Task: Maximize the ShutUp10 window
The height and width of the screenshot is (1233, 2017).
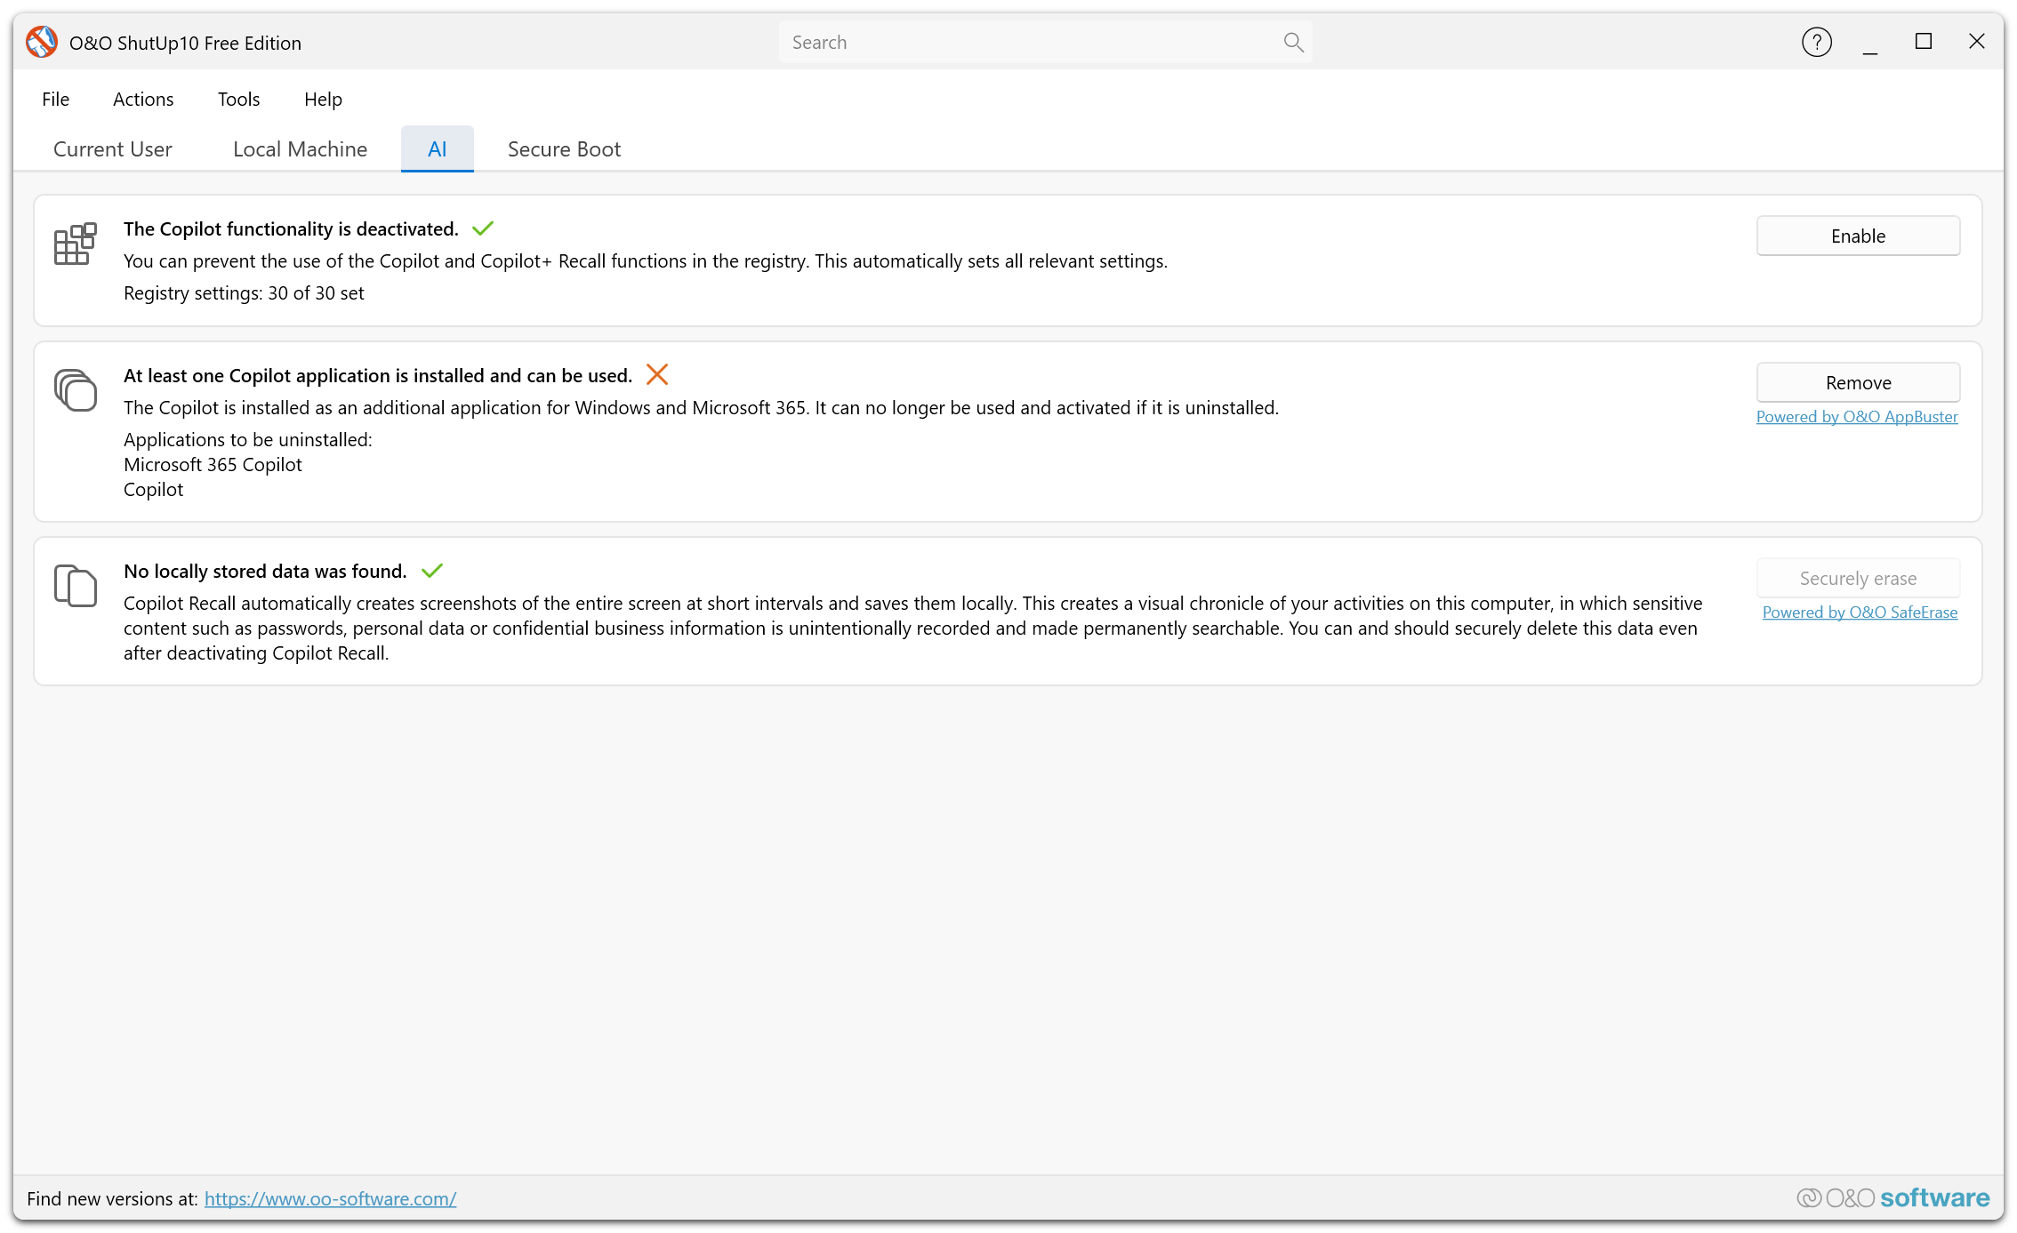Action: 1923,42
